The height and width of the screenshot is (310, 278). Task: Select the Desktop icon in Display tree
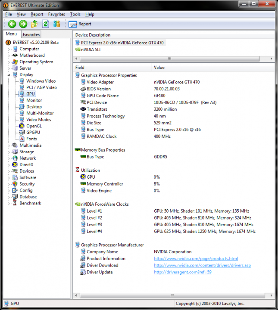22,107
